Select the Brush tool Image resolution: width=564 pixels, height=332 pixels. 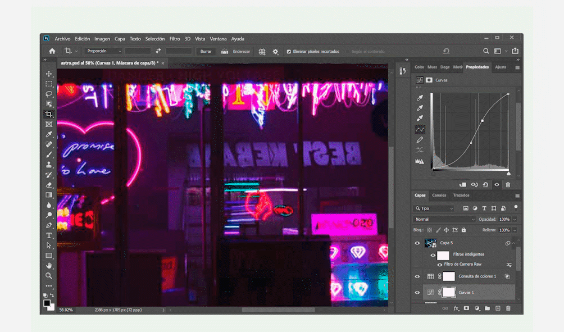pyautogui.click(x=49, y=154)
